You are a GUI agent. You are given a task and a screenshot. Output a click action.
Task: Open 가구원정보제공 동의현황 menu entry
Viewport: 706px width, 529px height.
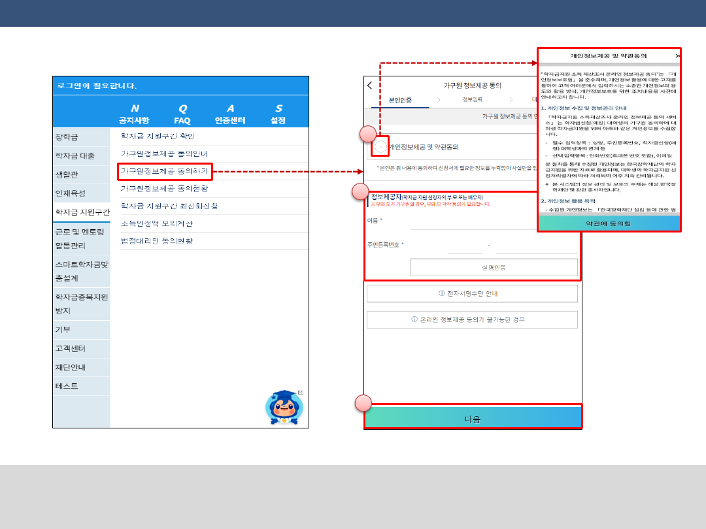(x=164, y=189)
